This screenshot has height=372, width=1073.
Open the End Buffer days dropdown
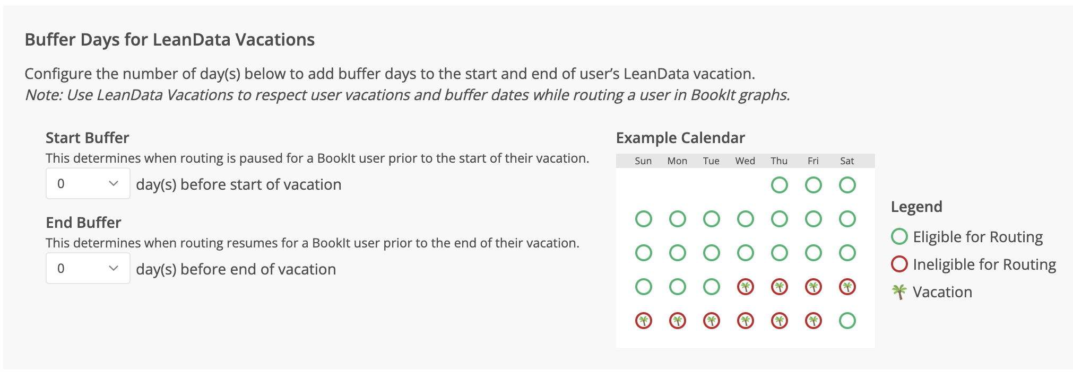[88, 268]
